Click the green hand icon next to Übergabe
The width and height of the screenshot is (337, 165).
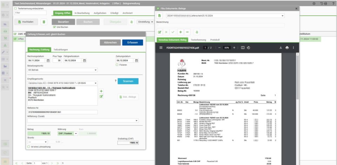click(x=132, y=22)
